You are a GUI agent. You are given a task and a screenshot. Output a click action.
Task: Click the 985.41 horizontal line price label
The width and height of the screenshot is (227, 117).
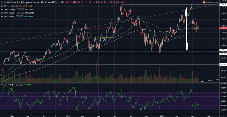(x=223, y=54)
